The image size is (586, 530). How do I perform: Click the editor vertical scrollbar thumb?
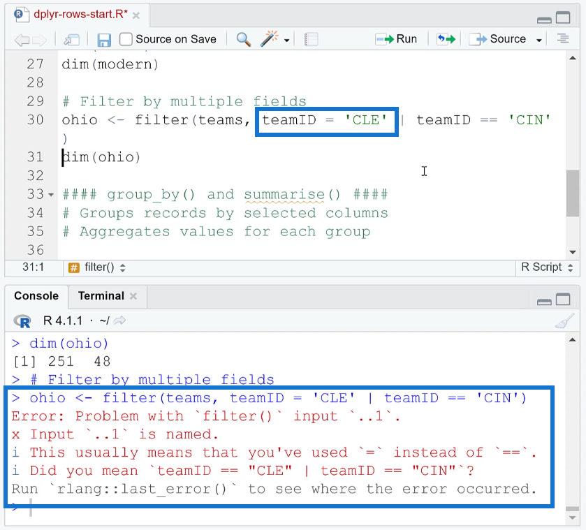572,193
